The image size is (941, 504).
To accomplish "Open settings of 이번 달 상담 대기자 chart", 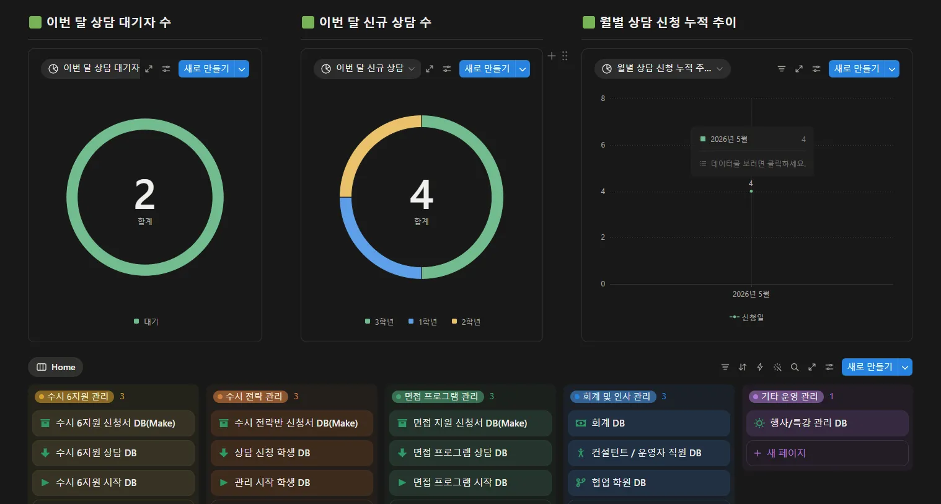I will (166, 69).
